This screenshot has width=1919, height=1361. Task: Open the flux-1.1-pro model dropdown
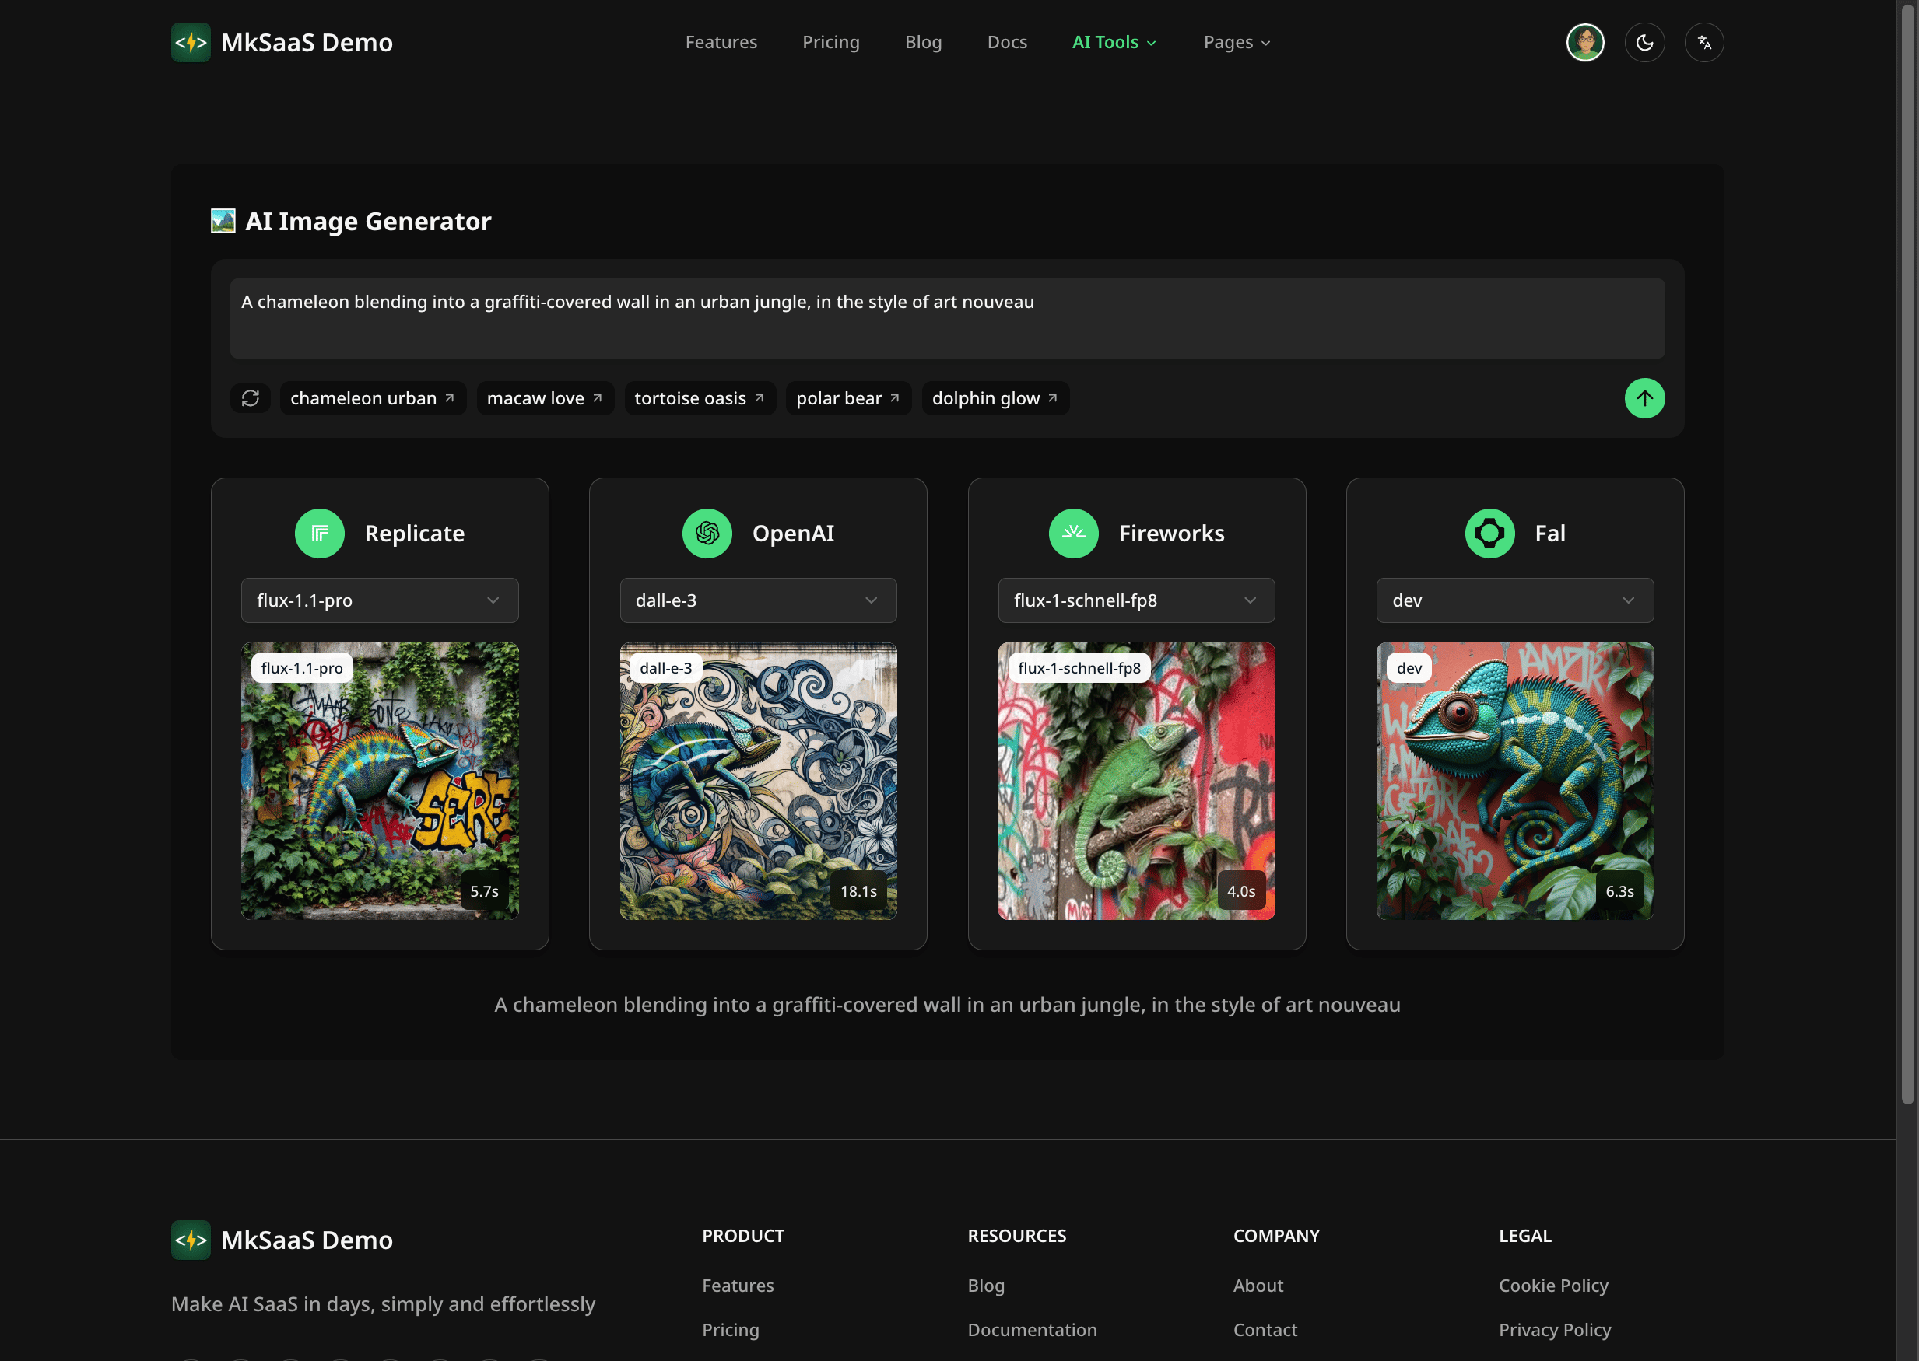(379, 600)
